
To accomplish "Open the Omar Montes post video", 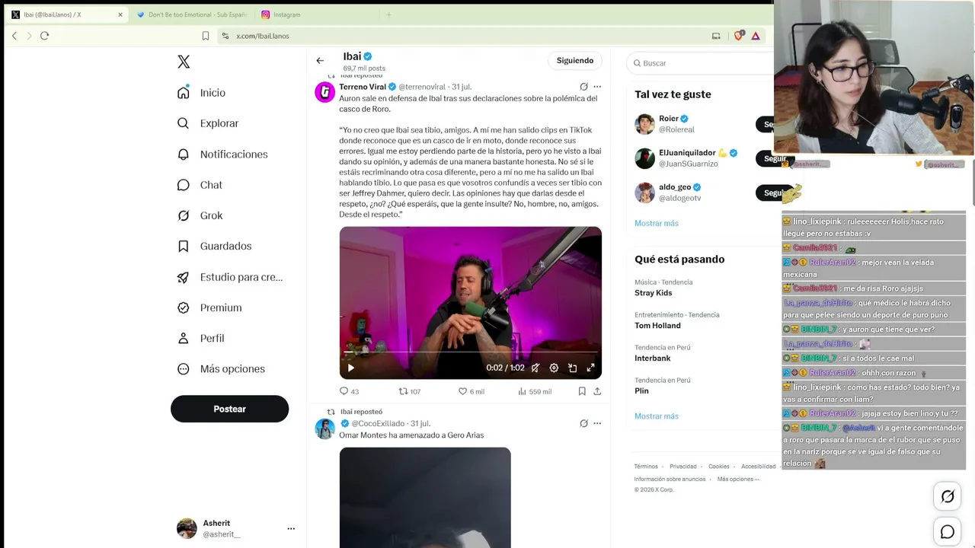I will 425,498.
